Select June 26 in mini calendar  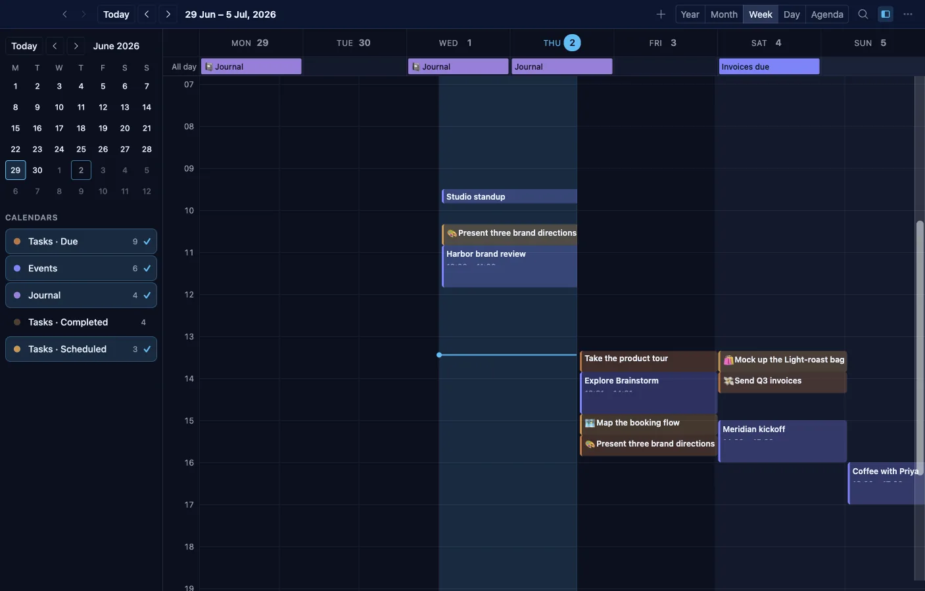coord(103,149)
